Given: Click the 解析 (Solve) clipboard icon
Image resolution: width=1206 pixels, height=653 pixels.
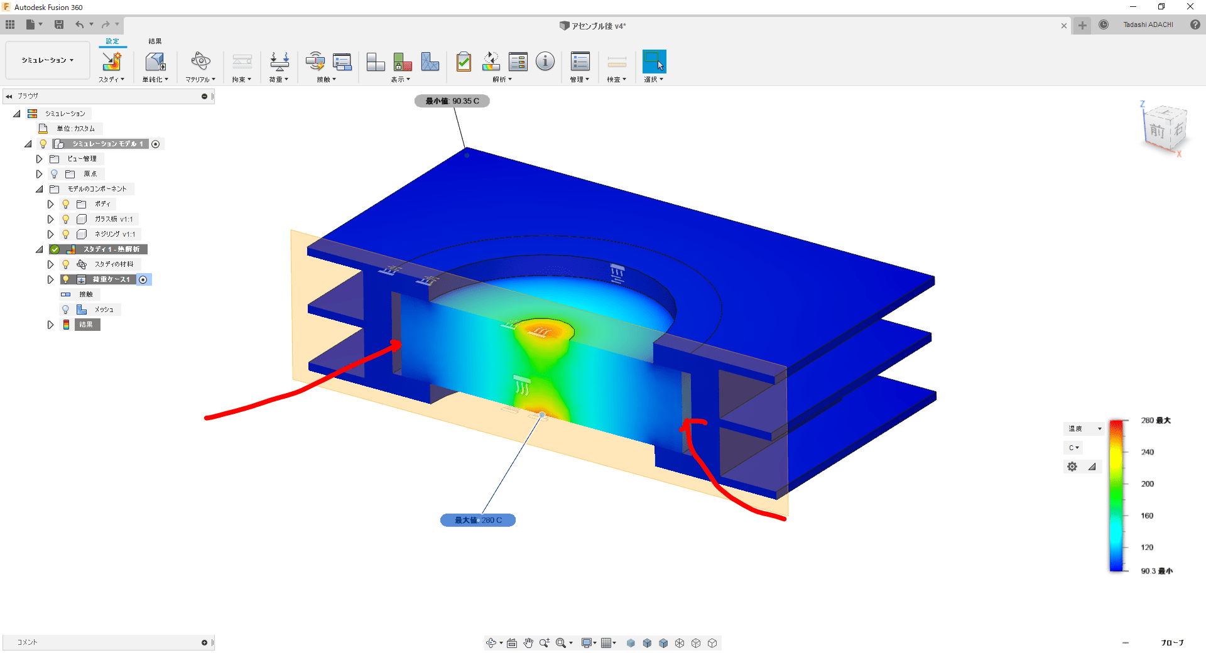Looking at the screenshot, I should [464, 62].
